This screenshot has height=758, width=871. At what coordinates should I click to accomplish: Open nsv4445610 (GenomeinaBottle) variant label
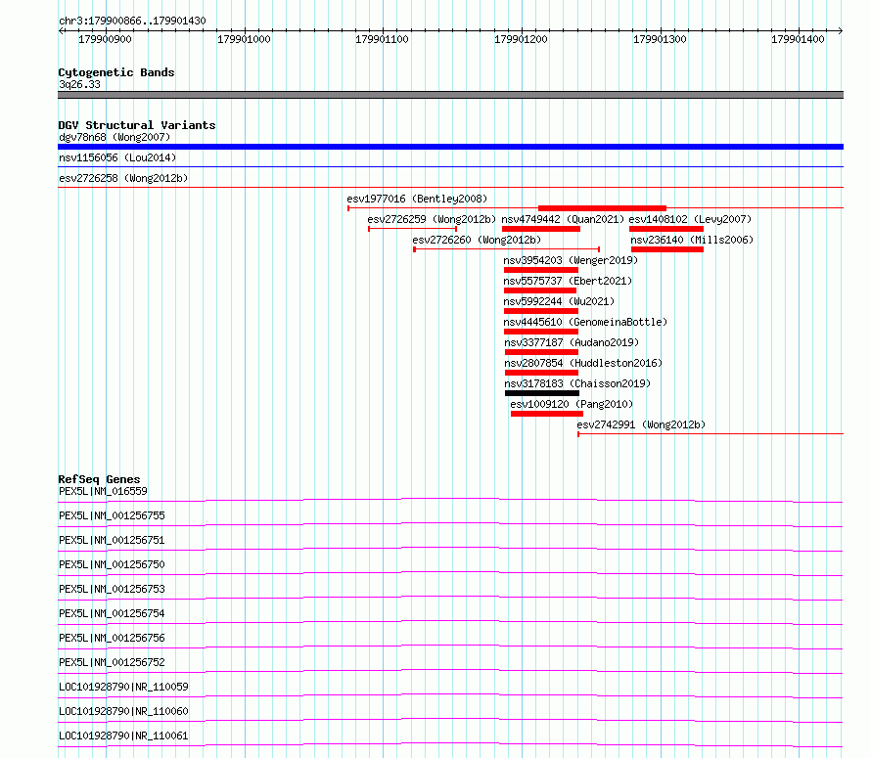pyautogui.click(x=585, y=322)
